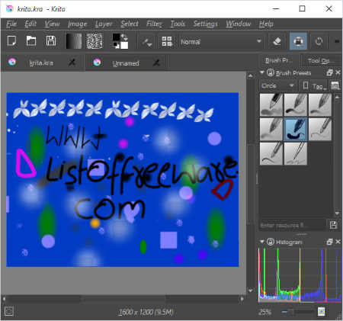Click the reload original preset icon
The image size is (343, 321).
tap(319, 41)
